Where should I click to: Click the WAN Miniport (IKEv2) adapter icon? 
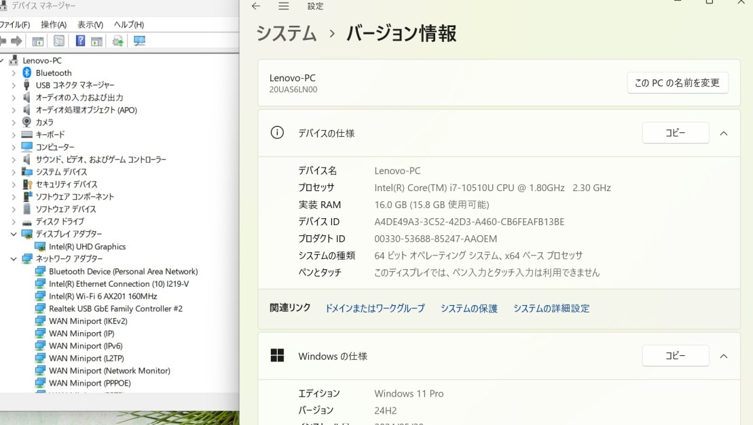click(x=40, y=321)
